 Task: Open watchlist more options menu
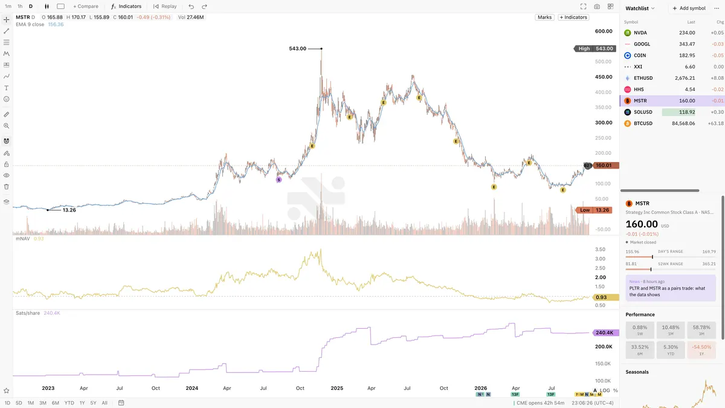tap(717, 8)
